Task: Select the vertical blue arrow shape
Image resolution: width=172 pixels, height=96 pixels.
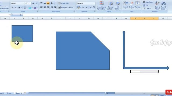Action: pos(124,50)
